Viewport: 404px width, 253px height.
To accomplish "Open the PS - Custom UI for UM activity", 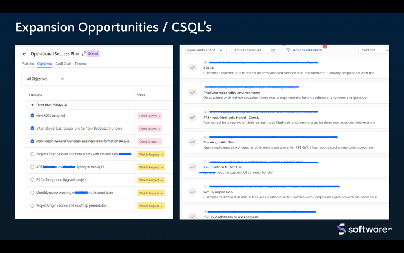I will [223, 167].
